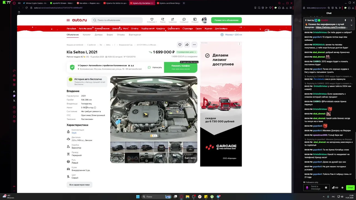Open the Ещё 3 фото thumbnail
356x200 pixels.
[190, 158]
